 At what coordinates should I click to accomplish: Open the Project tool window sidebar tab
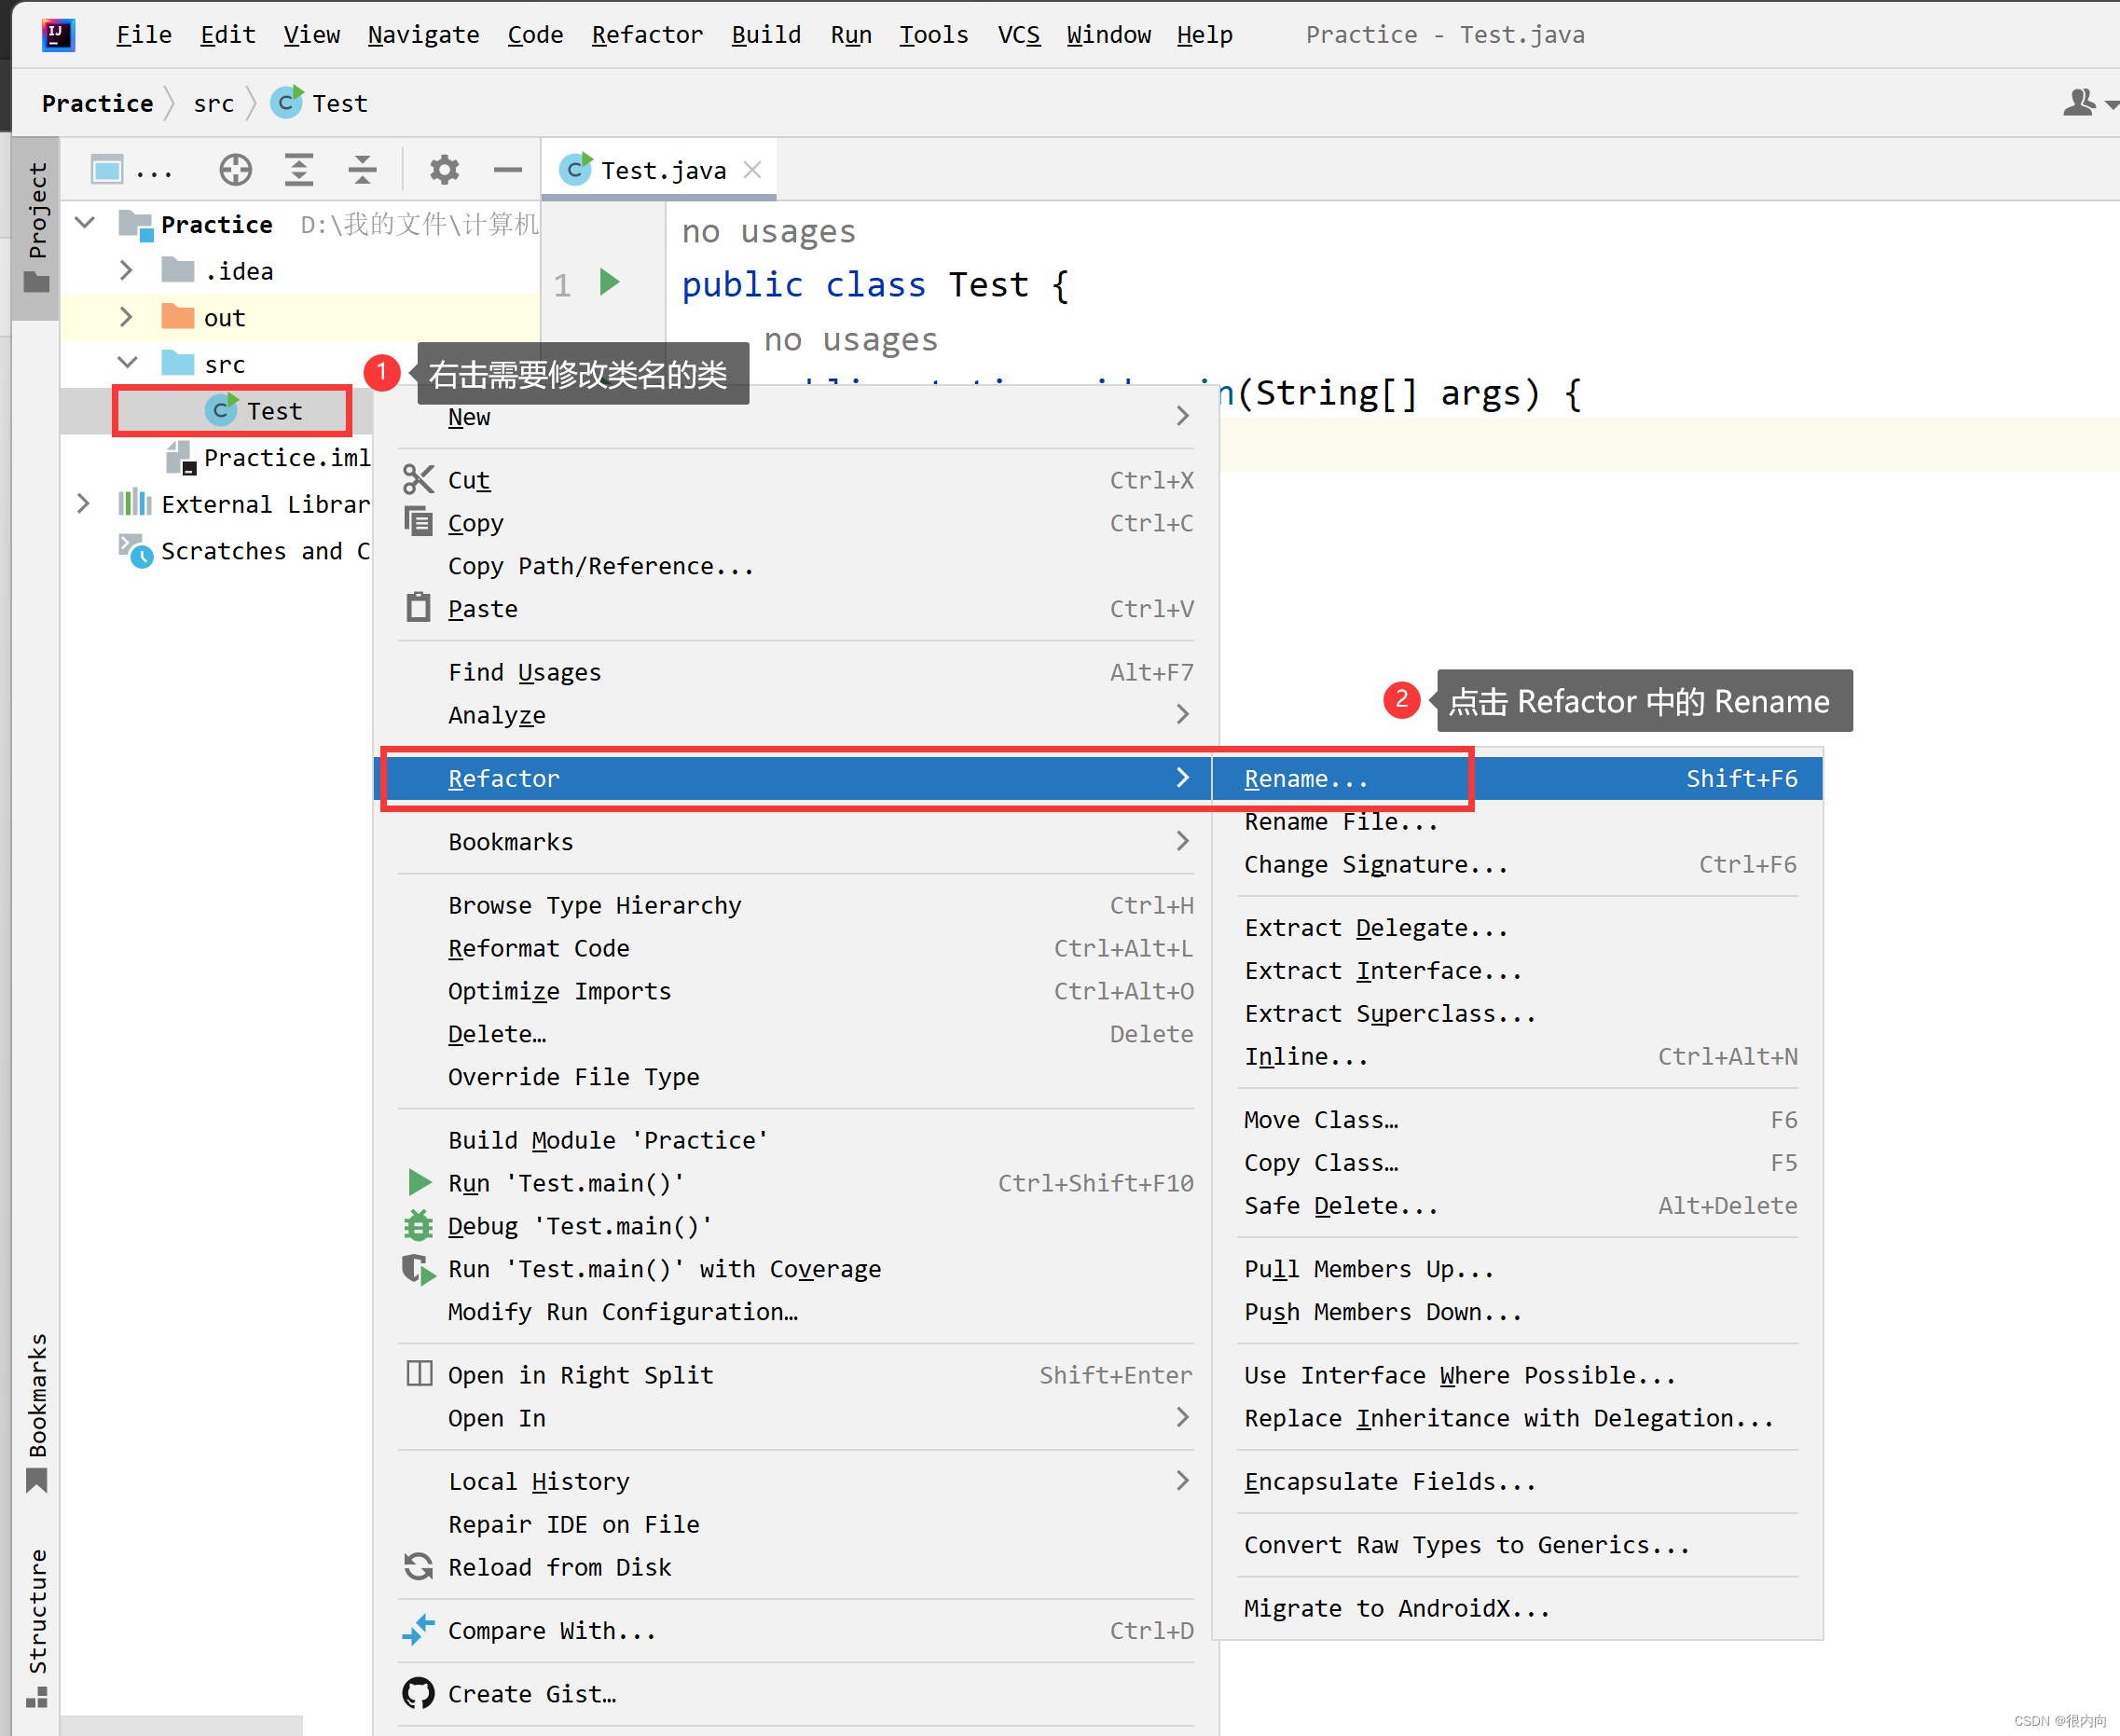pos(36,228)
